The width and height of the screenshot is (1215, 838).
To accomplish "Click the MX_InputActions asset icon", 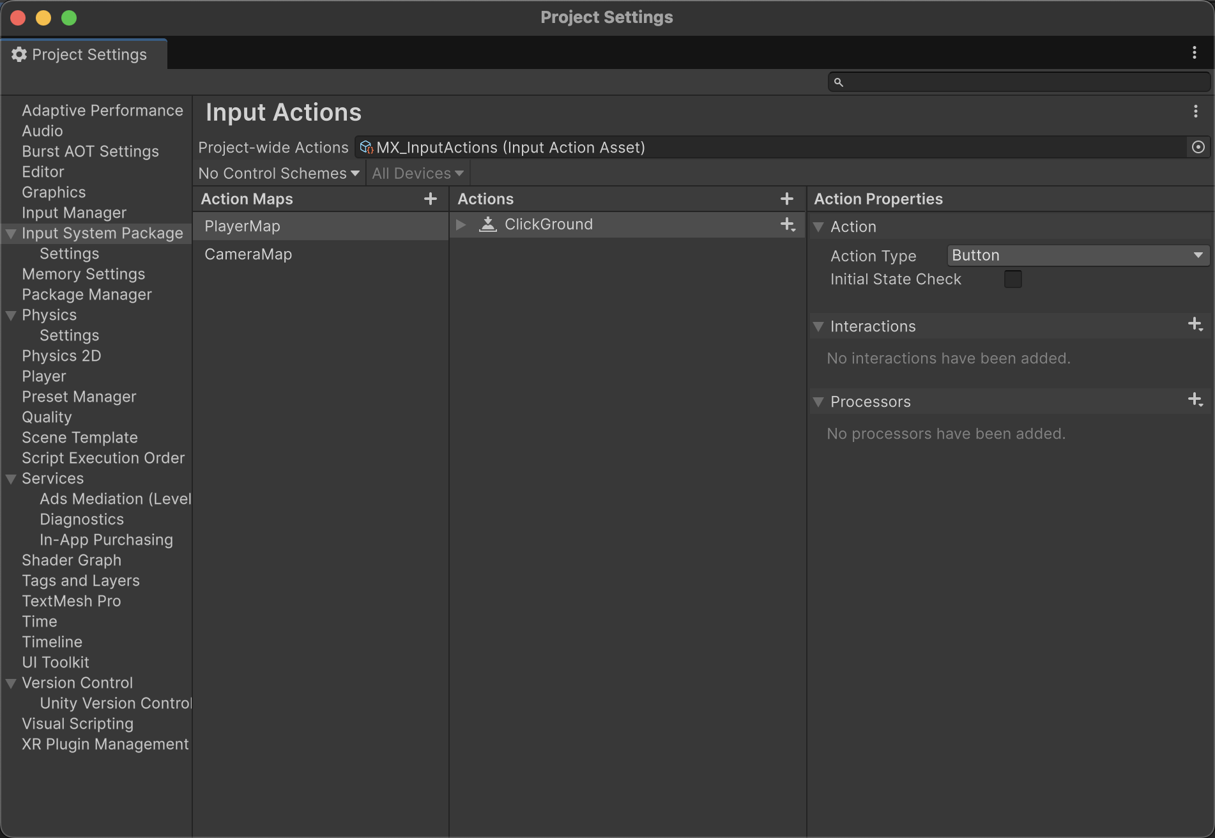I will pos(365,147).
